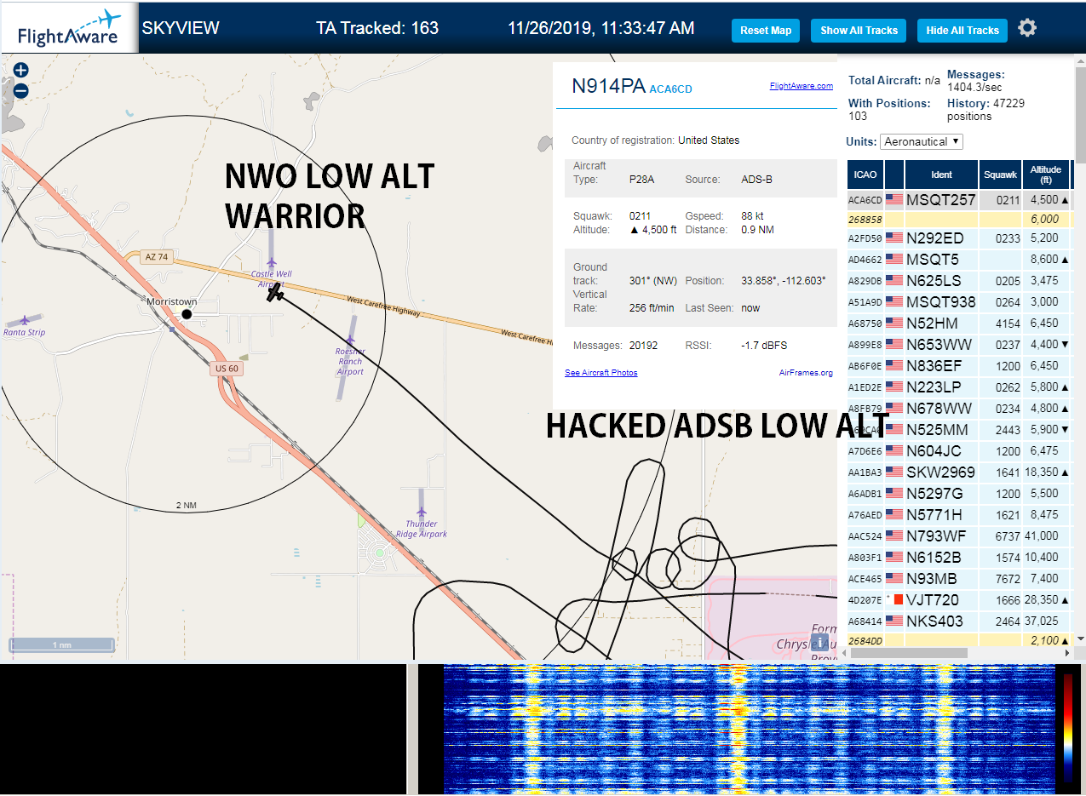Click the Castle Well Airport marker
This screenshot has height=796, width=1086.
(x=271, y=263)
